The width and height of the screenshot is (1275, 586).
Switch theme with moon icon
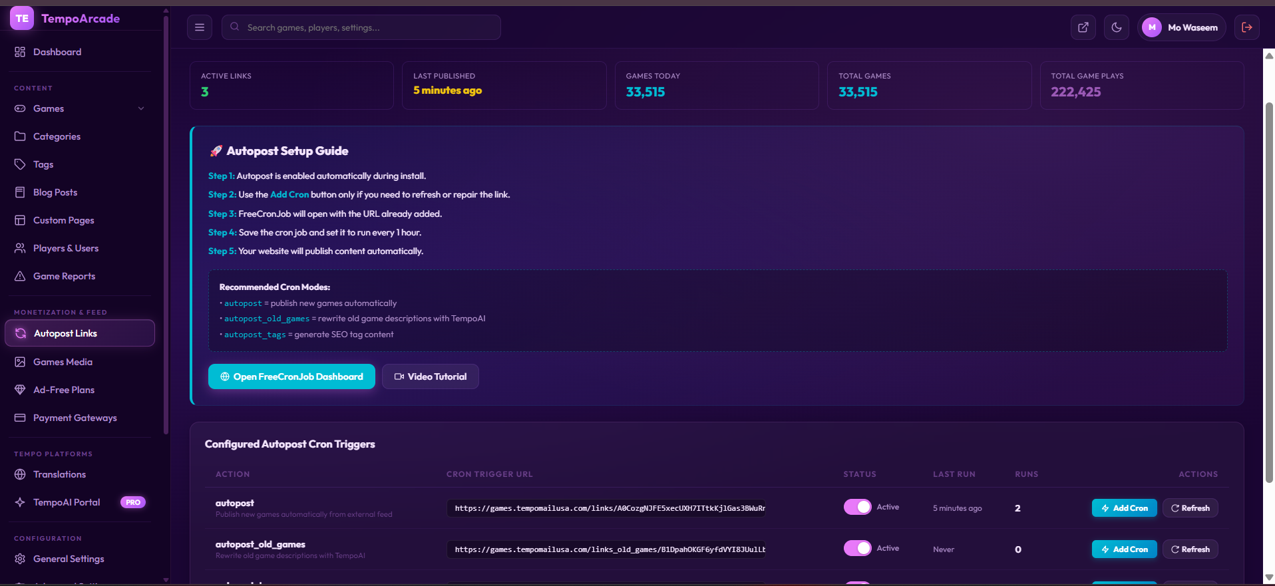(1117, 27)
